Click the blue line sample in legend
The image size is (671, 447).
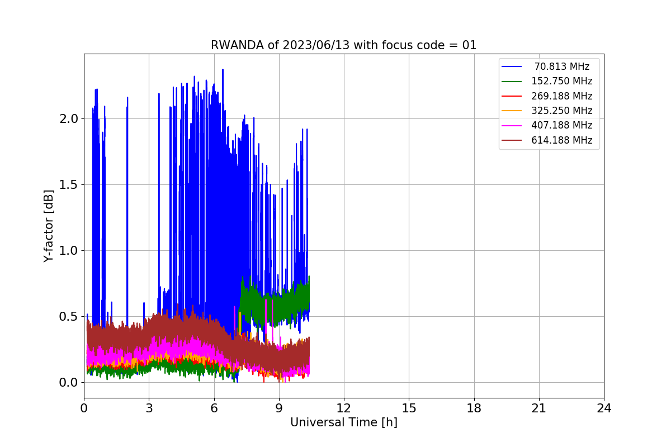pyautogui.click(x=512, y=66)
